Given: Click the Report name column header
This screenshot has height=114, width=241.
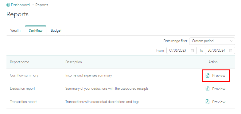Looking at the screenshot, I should (20, 62).
